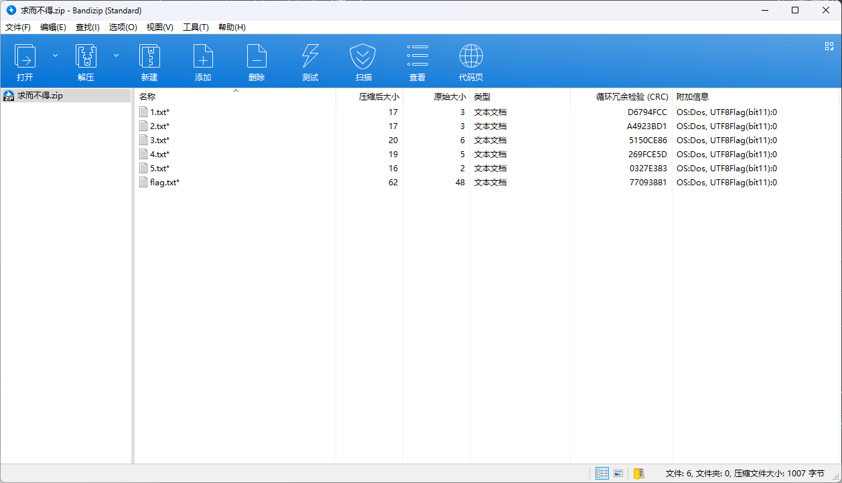Click the 扫描 (Scan) shield icon
This screenshot has height=483, width=842.
pos(363,57)
